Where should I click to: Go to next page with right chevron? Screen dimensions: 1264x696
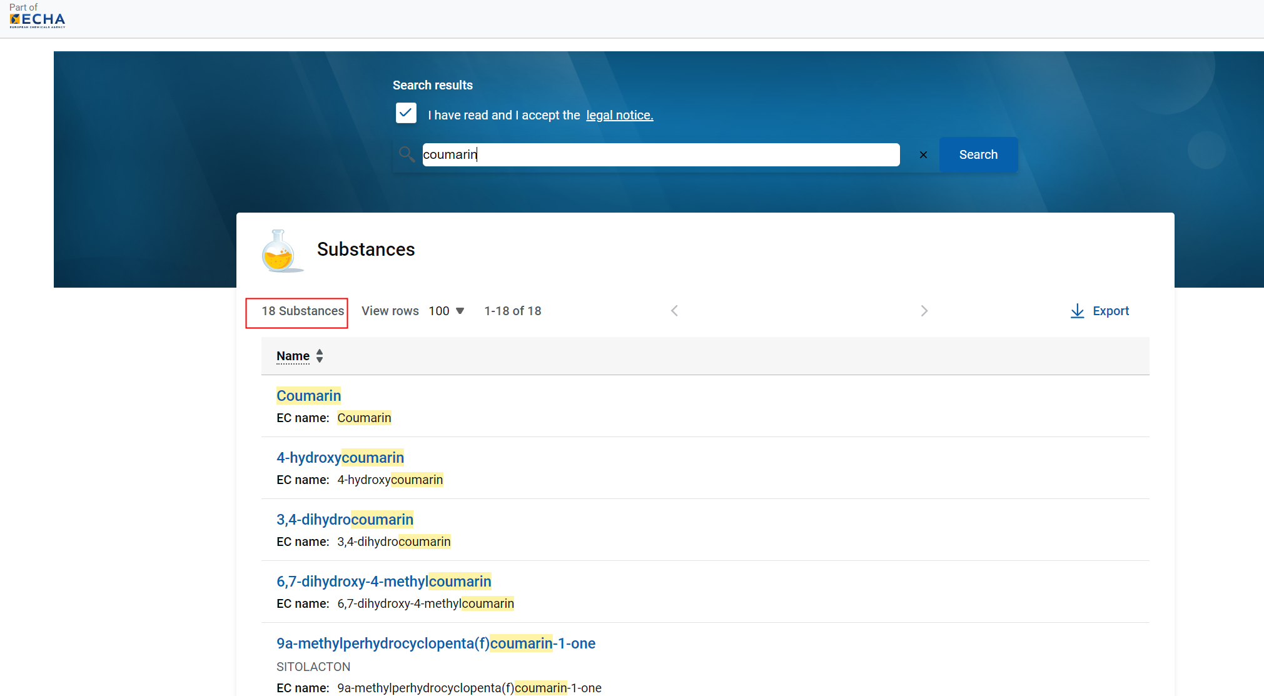[x=924, y=311]
